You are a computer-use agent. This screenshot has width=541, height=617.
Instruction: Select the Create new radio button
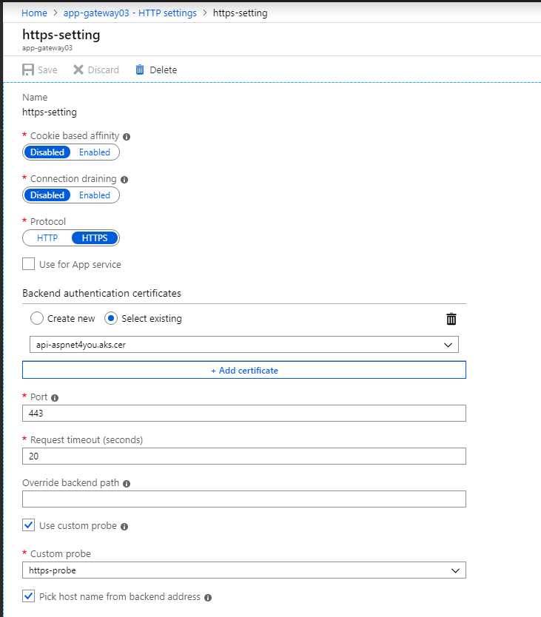point(36,318)
